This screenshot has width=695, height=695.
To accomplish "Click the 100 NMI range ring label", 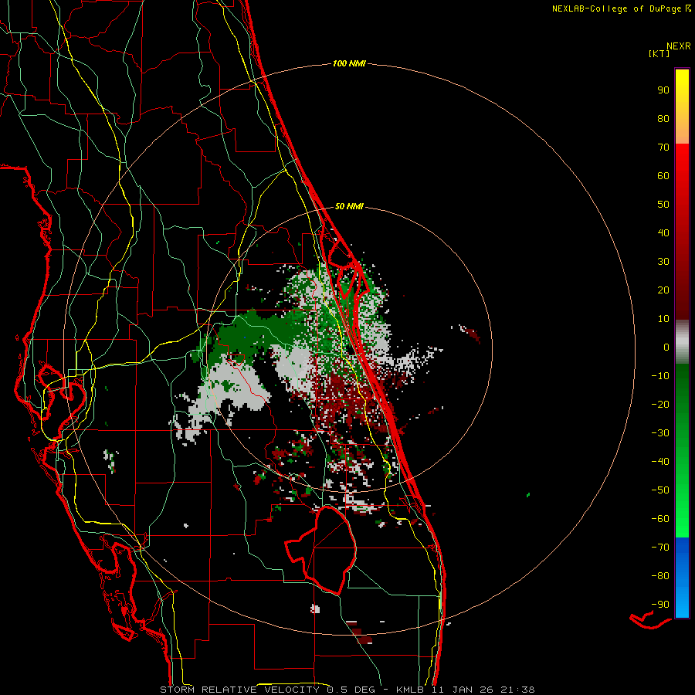I will tap(349, 64).
